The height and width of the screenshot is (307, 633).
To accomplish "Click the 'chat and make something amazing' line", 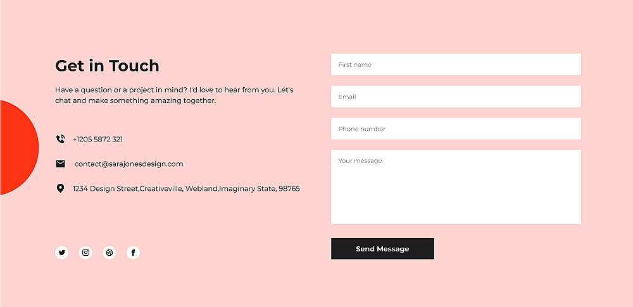I will (x=135, y=100).
